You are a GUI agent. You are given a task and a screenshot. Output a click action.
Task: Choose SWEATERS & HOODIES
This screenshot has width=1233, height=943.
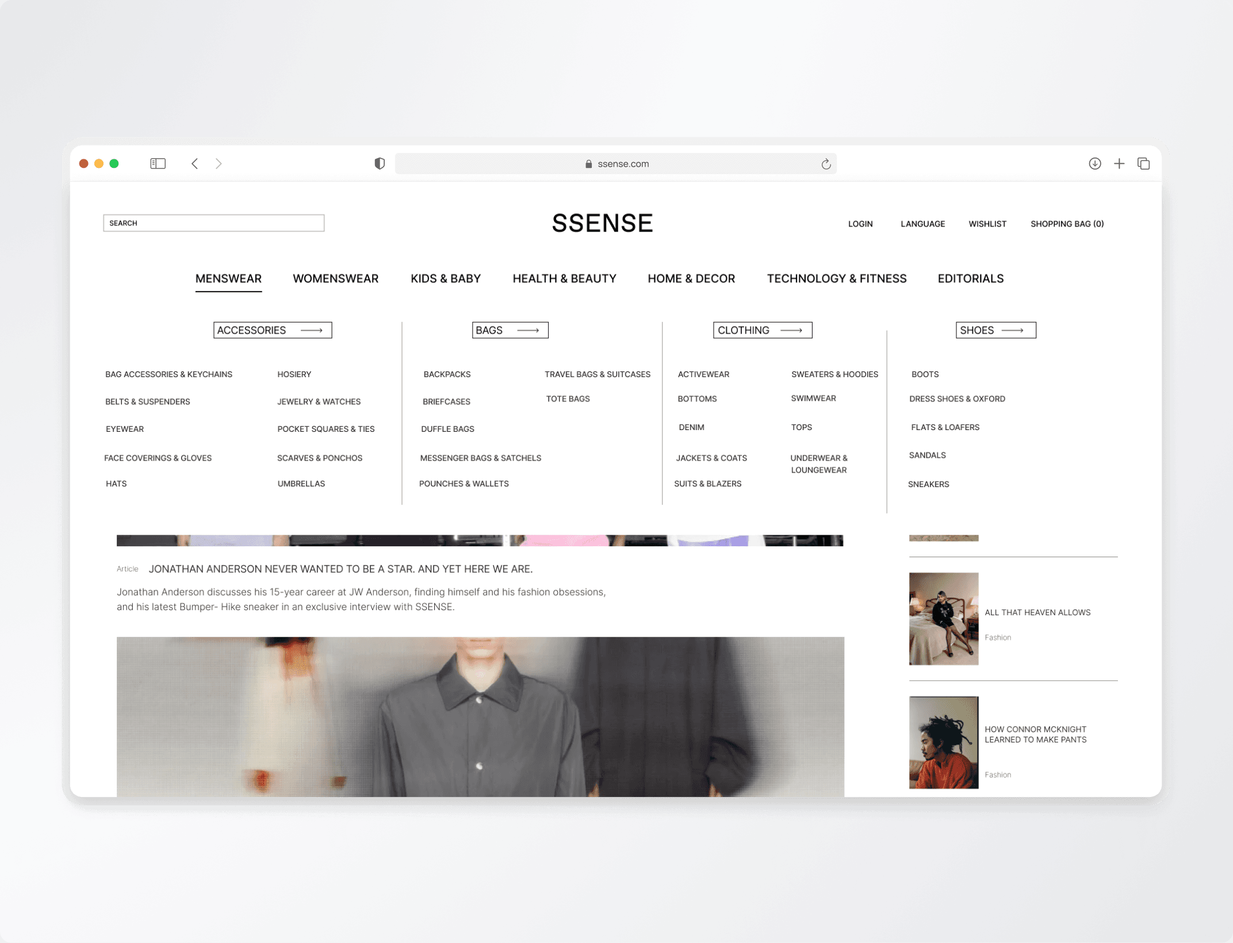[834, 374]
